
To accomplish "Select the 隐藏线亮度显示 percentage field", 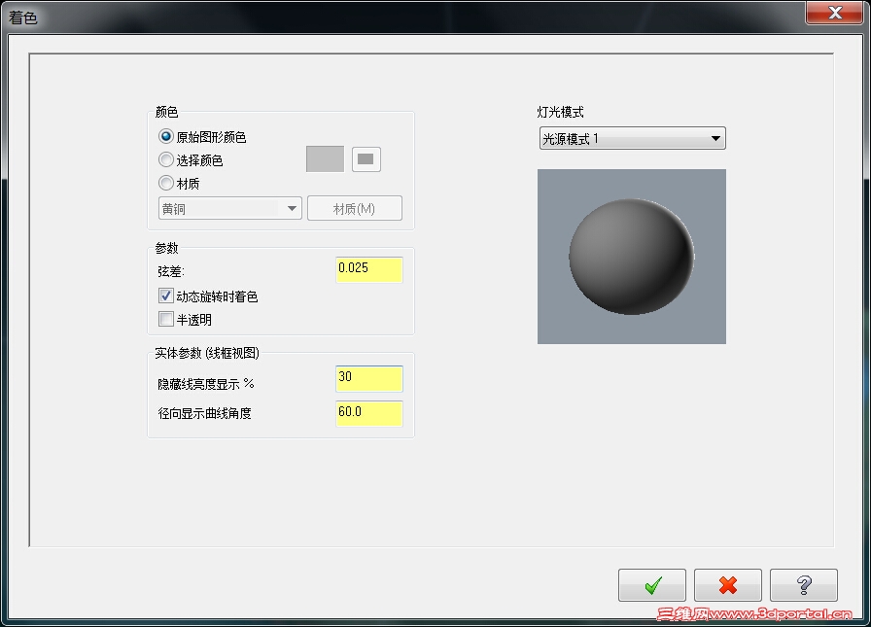I will point(368,379).
